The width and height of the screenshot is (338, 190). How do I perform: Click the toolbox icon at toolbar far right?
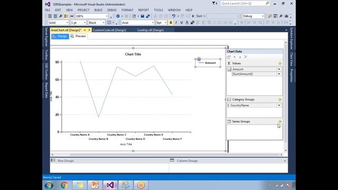click(286, 16)
